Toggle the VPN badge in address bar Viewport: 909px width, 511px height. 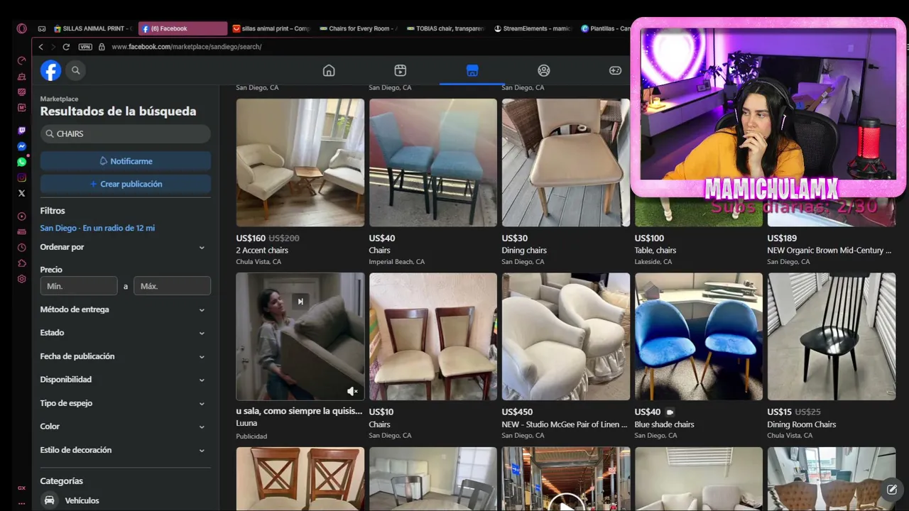(85, 47)
